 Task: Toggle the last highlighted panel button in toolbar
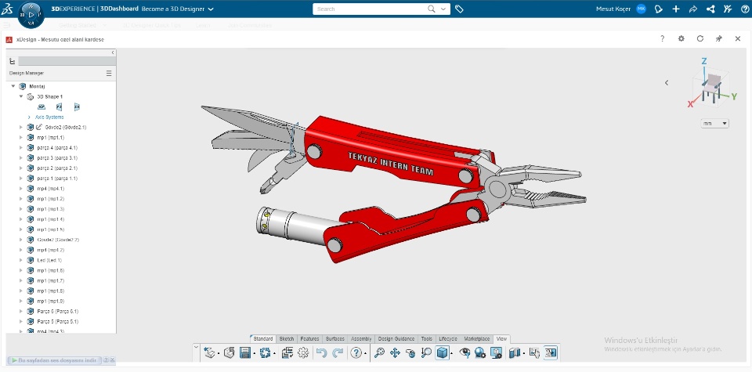point(551,353)
